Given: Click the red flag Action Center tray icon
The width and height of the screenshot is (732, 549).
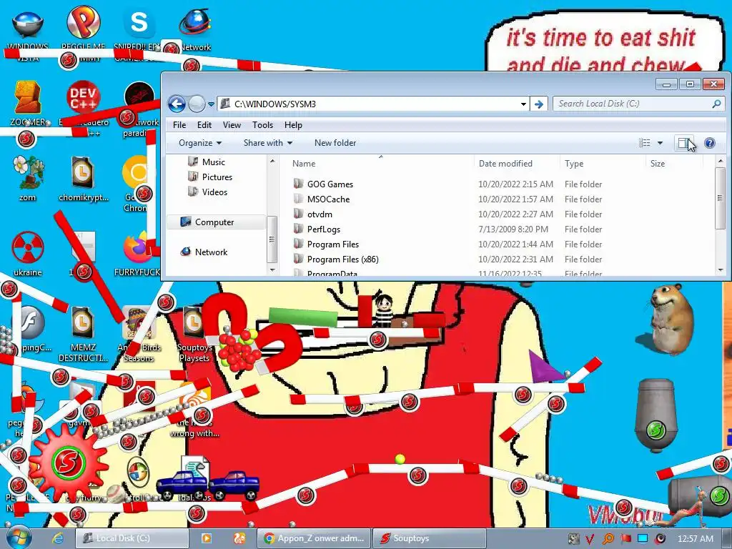Looking at the screenshot, I should click(x=625, y=539).
